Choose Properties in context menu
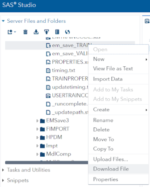The image size is (150, 187). (x=118, y=179)
